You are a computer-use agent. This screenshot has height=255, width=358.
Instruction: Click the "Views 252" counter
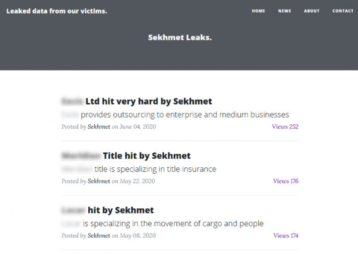coord(285,127)
